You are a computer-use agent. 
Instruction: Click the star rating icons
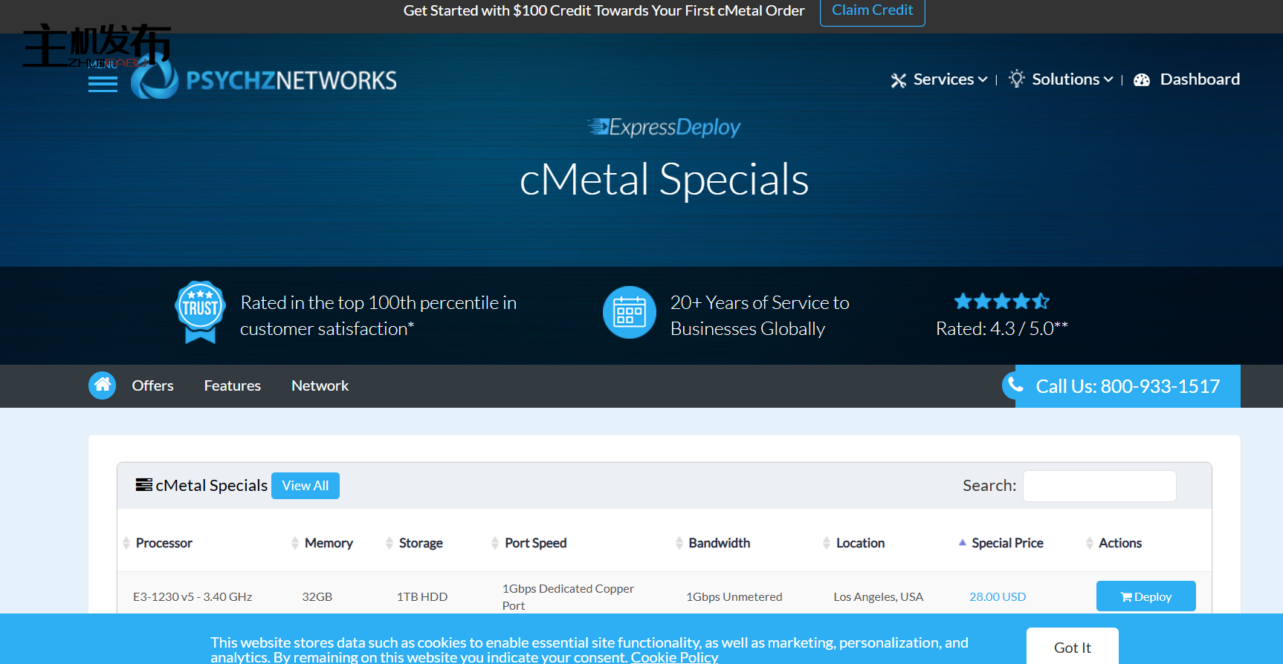(1001, 301)
